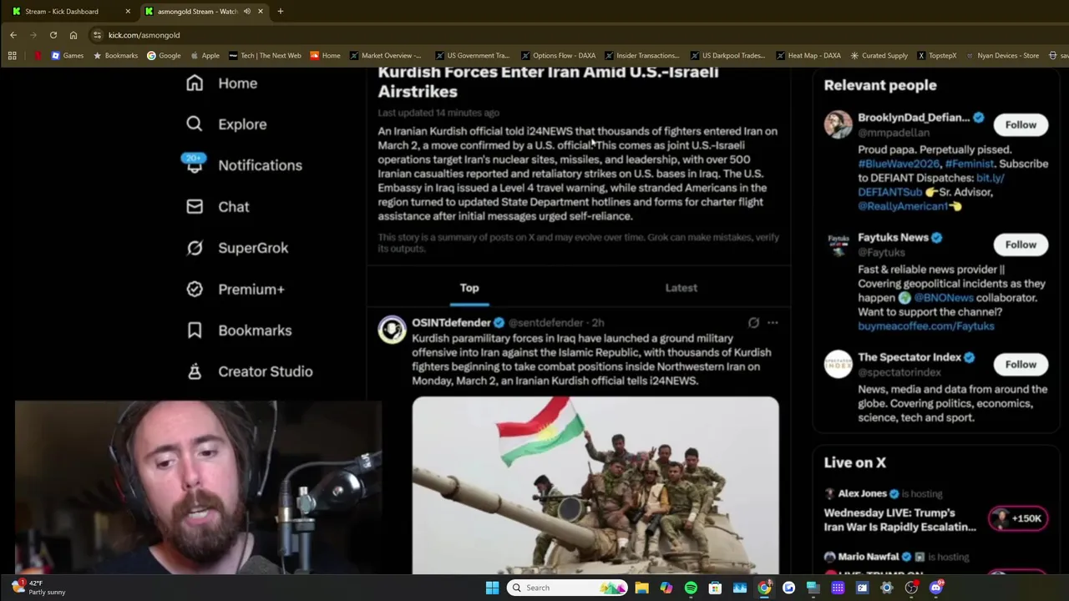The image size is (1069, 601).
Task: Select the asmongold Stream browser tab
Action: pos(197,12)
